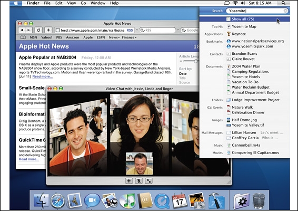
Task: Toggle full screen in video chat
Action: tap(148, 181)
